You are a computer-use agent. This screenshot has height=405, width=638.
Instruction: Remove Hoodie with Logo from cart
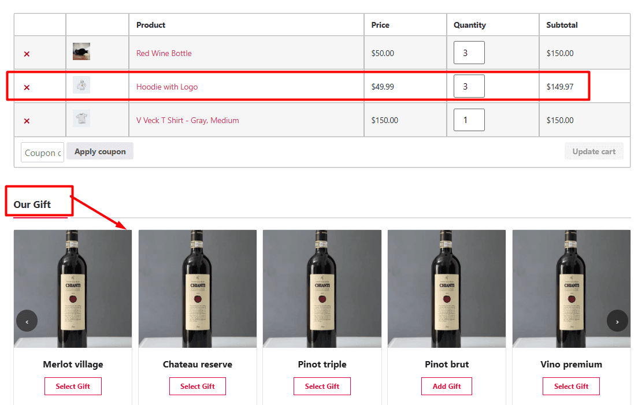[27, 87]
